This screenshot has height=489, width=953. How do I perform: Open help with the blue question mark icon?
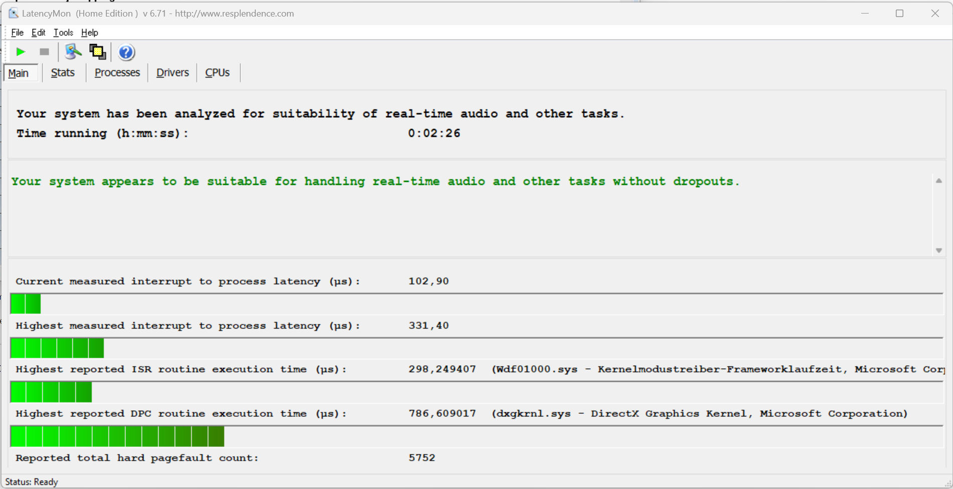126,52
